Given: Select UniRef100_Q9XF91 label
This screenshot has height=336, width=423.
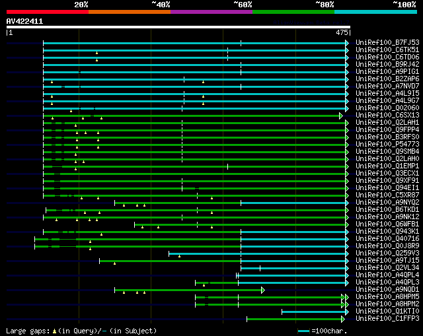Looking at the screenshot, I should [x=387, y=181].
